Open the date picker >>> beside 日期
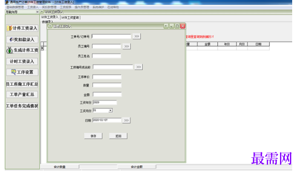This screenshot has height=172, width=300. pyautogui.click(x=126, y=120)
